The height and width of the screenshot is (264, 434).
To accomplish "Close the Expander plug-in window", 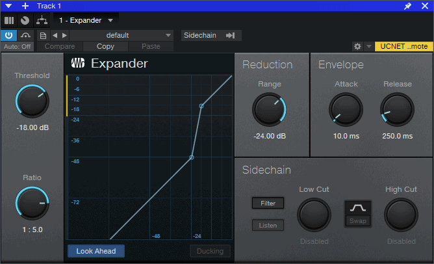I will (x=425, y=6).
